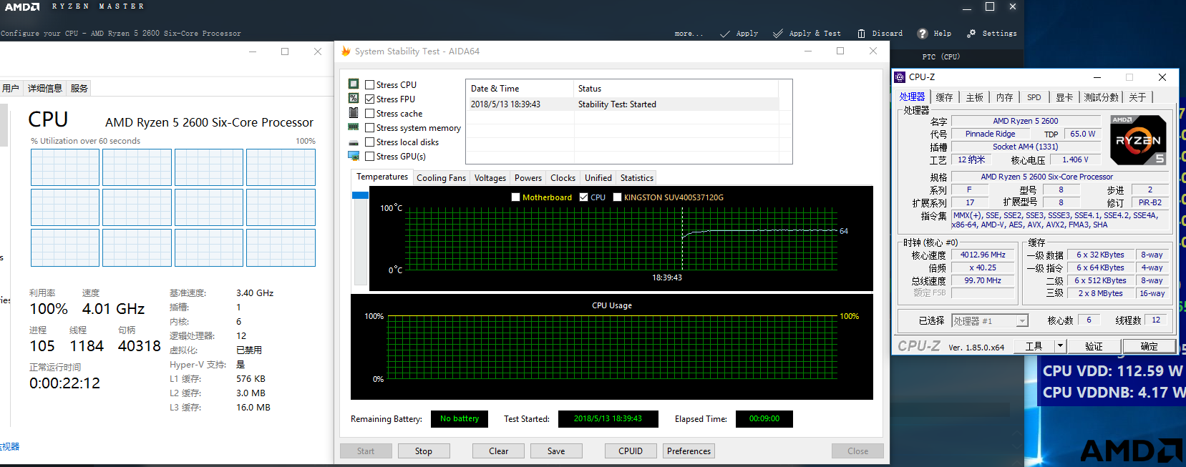Click the Save button in AIDA64
Viewport: 1186px width, 467px height.
click(x=556, y=451)
